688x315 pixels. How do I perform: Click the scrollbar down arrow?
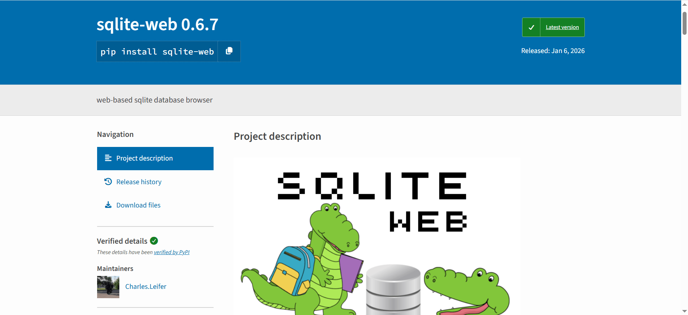coord(684,311)
